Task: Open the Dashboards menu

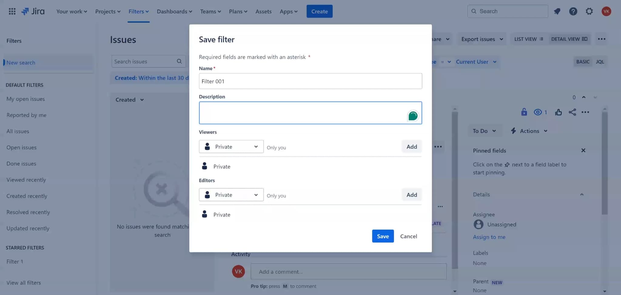Action: tap(174, 12)
